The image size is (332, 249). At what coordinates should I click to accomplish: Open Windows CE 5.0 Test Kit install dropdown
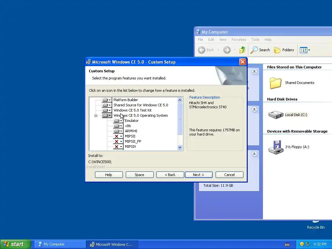[x=107, y=110]
